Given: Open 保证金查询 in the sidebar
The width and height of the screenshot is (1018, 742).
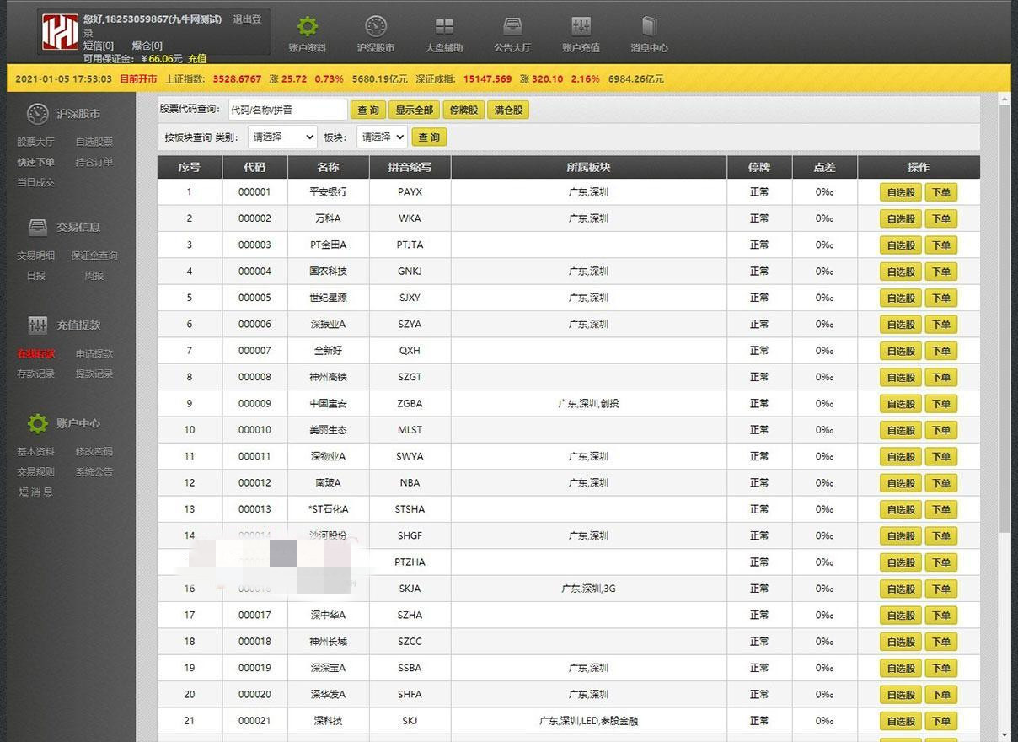Looking at the screenshot, I should tap(94, 255).
